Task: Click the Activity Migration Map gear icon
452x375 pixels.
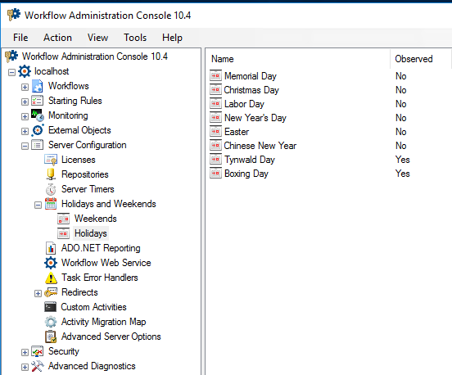Action: tap(51, 322)
